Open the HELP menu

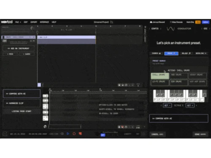pyautogui.click(x=54, y=22)
